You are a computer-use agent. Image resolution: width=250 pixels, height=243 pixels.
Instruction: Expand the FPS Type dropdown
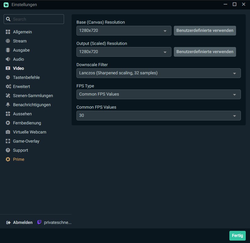pyautogui.click(x=158, y=94)
